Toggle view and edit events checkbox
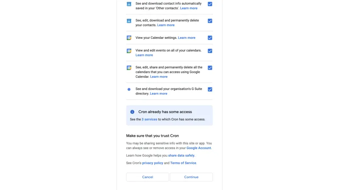This screenshot has height=190, width=339. (x=210, y=51)
